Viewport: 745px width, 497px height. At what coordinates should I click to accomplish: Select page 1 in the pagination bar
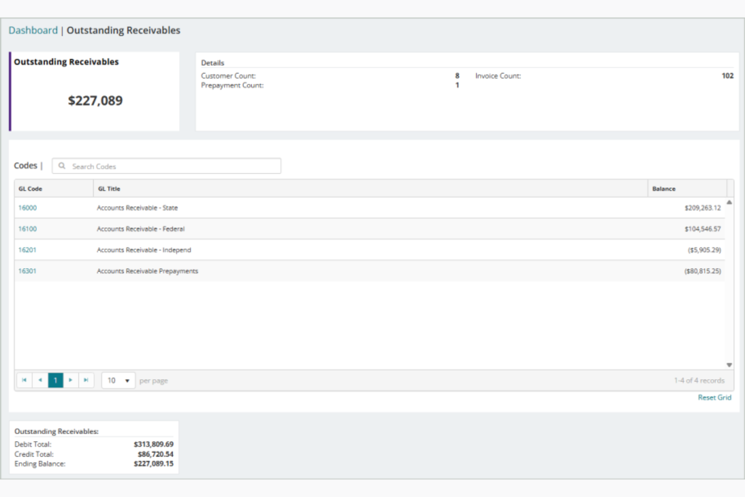coord(55,380)
